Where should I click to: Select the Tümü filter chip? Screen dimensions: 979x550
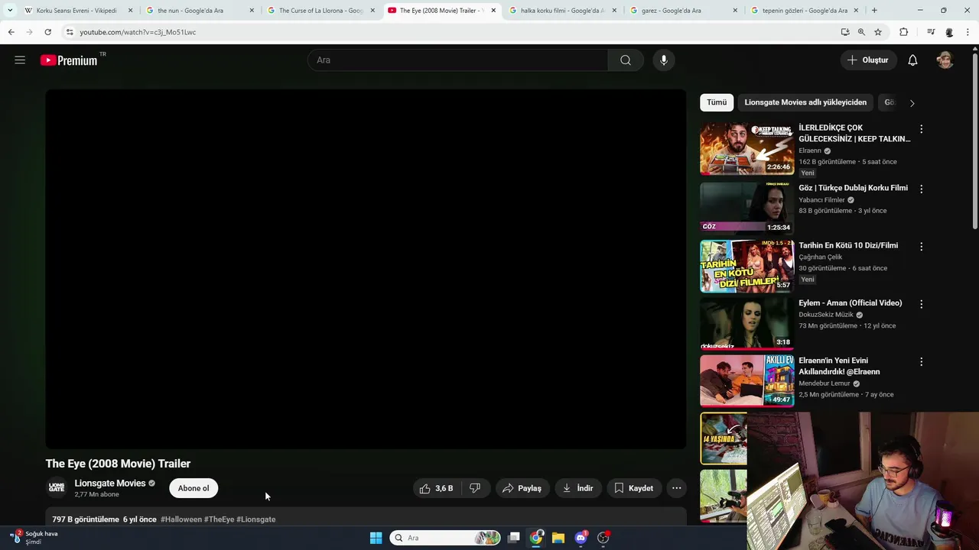pos(717,102)
